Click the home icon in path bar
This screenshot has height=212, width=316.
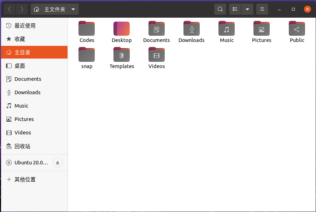tap(36, 9)
